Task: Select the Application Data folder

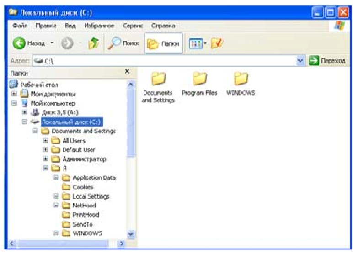Action: (x=94, y=178)
